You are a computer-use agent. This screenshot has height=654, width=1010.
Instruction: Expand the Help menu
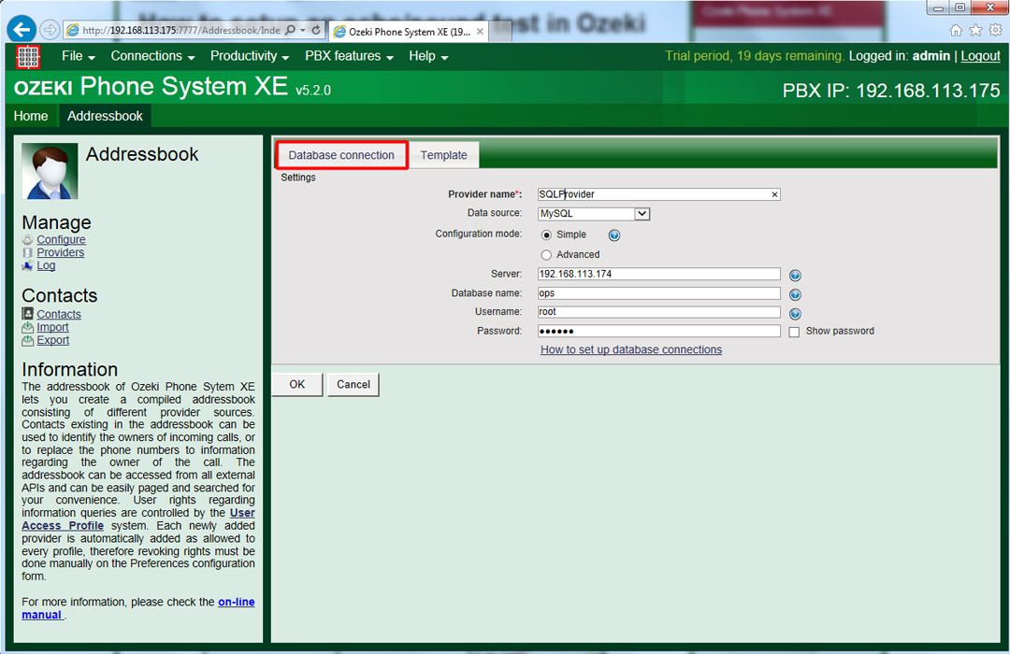(428, 56)
